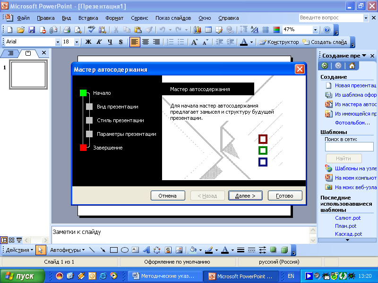This screenshot has height=283, width=378.
Task: Insert WordArt from drawing toolbar
Action: (146, 250)
